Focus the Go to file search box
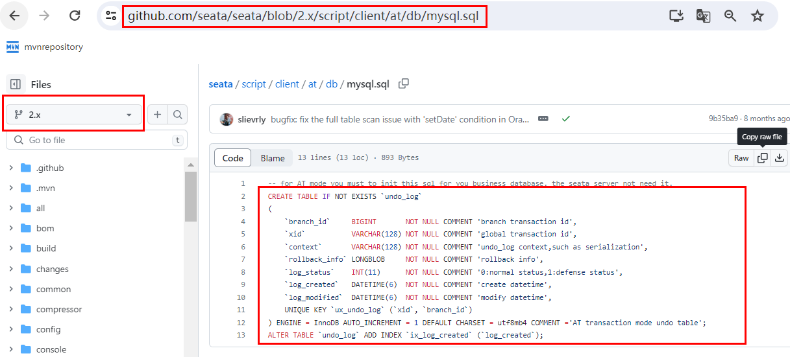This screenshot has height=357, width=790. (x=97, y=140)
